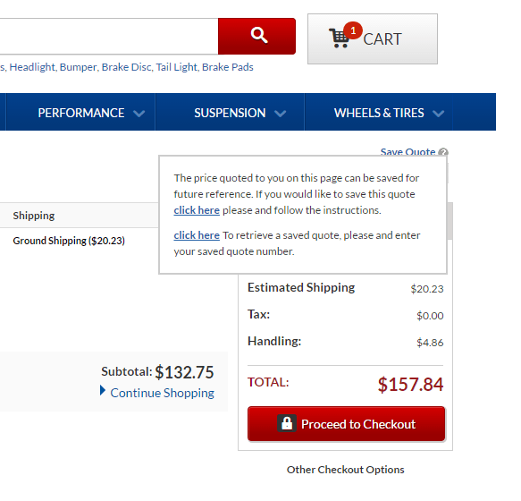Click 'click here' to retrieve saved quote

[197, 235]
